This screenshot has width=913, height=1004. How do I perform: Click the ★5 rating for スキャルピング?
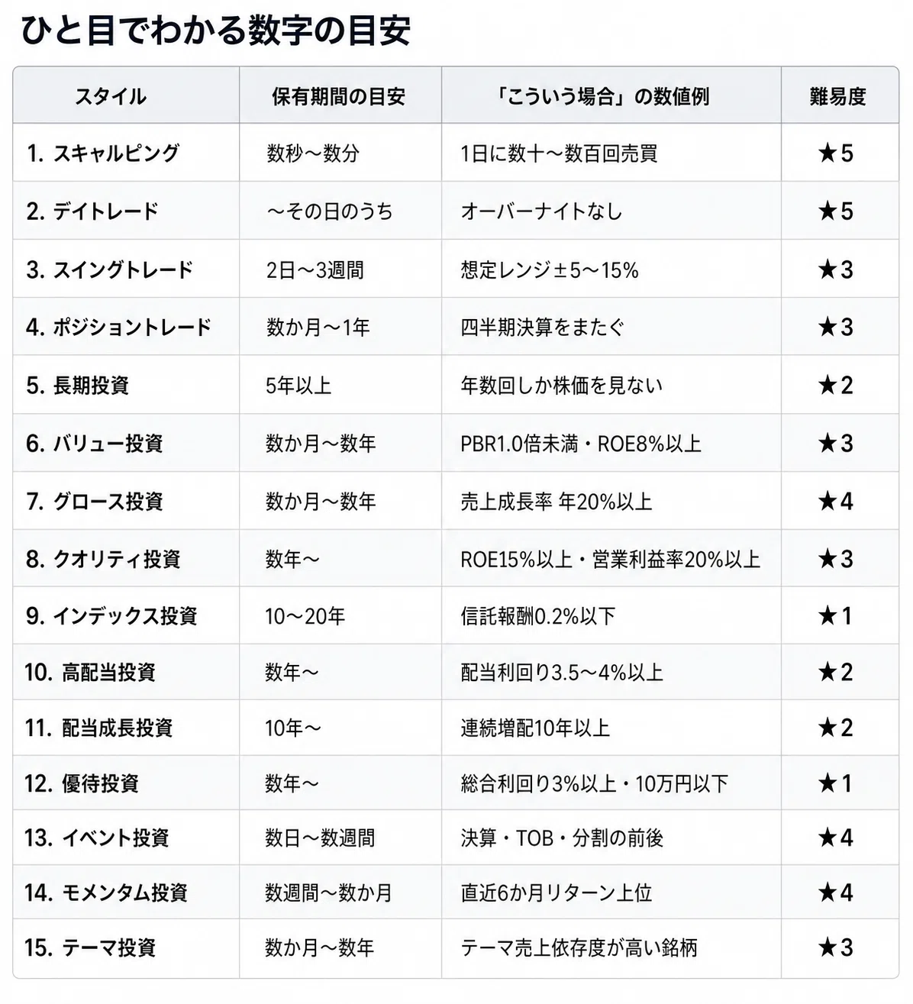pos(836,153)
